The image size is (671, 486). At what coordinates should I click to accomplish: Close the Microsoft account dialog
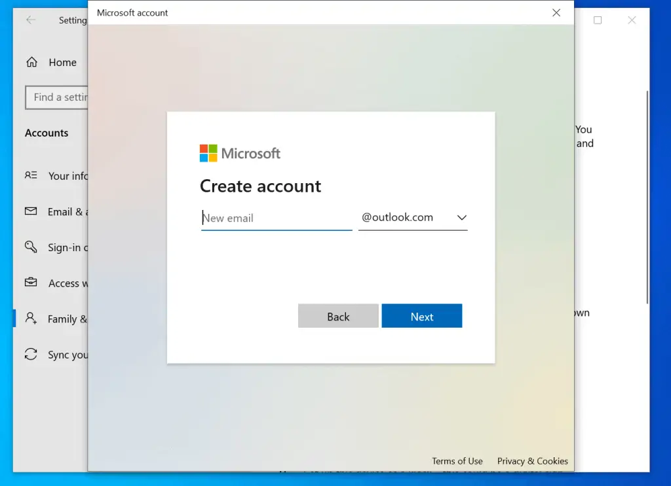click(556, 12)
